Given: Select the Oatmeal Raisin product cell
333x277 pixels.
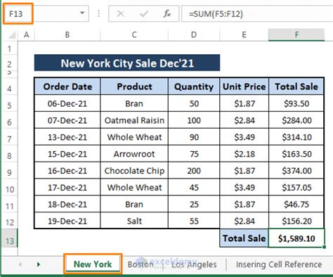Looking at the screenshot, I should pos(134,120).
